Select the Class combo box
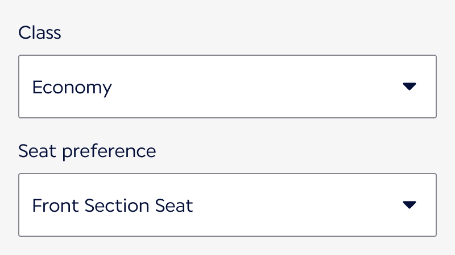 pos(227,87)
